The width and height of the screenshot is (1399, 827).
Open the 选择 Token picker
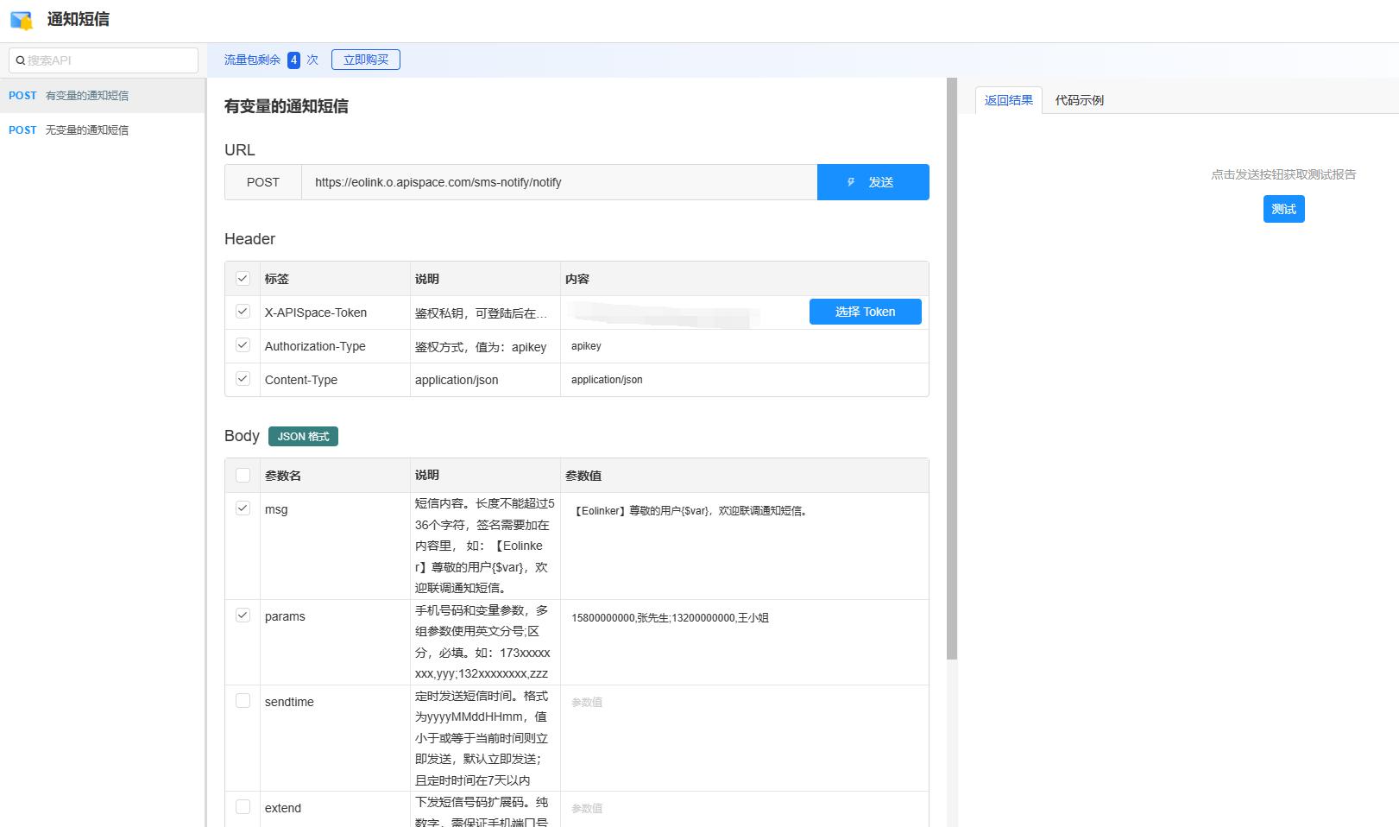(x=865, y=312)
